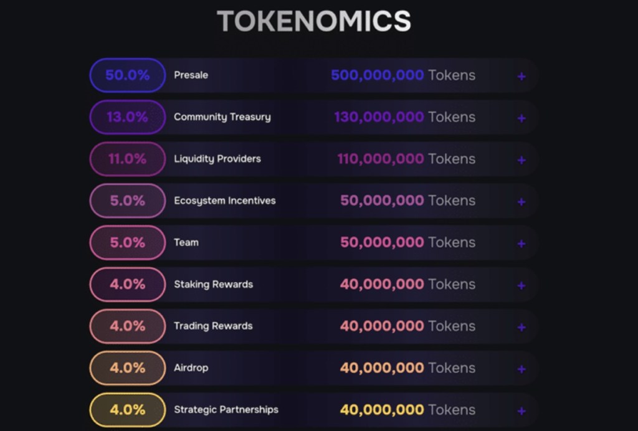This screenshot has height=431, width=638.
Task: Click the Trading Rewards plus icon
Action: point(521,328)
